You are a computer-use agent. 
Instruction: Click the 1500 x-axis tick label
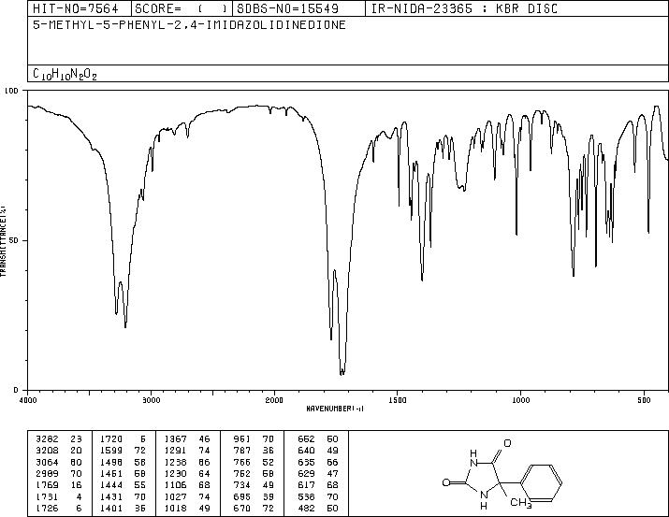pyautogui.click(x=398, y=400)
